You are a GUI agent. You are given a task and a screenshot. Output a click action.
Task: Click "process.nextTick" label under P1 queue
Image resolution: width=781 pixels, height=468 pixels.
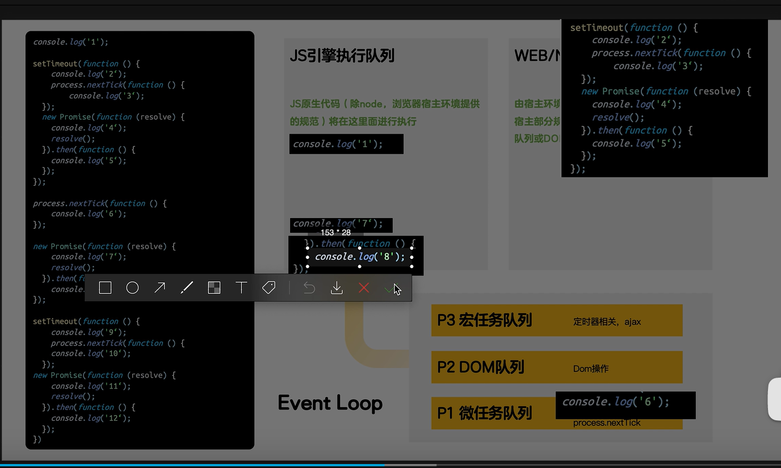607,423
